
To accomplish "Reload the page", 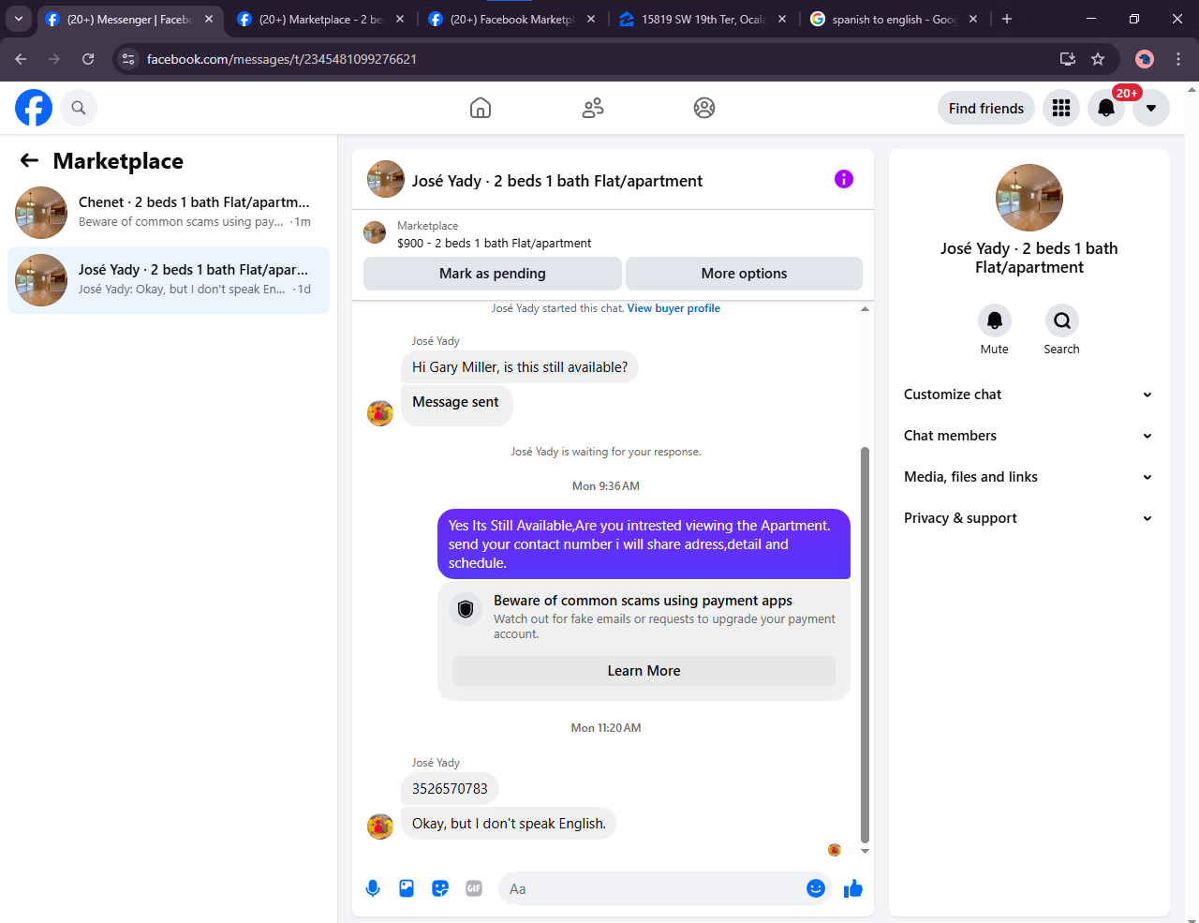I will (88, 59).
